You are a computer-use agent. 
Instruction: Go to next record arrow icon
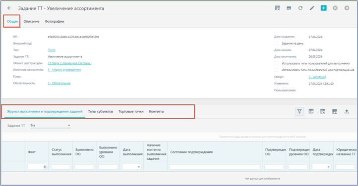tap(347, 8)
